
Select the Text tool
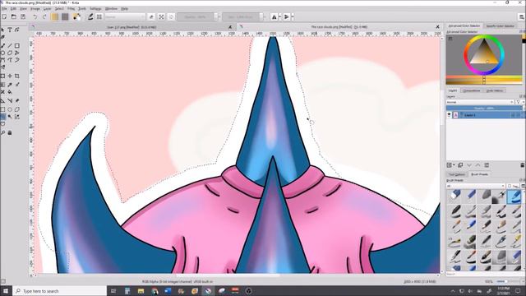pos(10,30)
